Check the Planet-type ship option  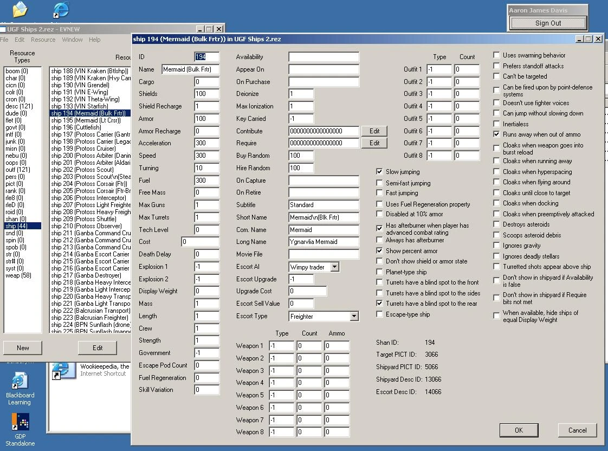coord(379,272)
